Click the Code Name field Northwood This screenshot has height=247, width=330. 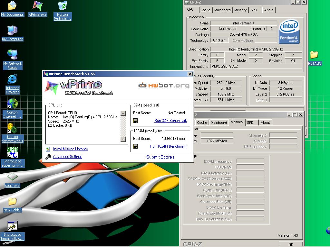pyautogui.click(x=228, y=29)
